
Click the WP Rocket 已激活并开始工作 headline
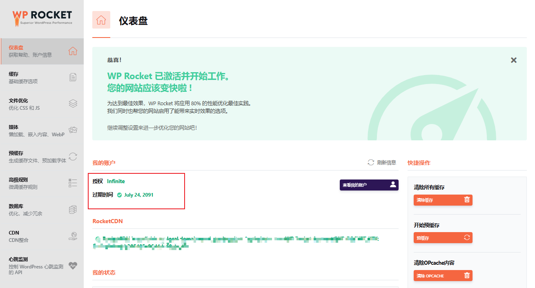click(168, 76)
